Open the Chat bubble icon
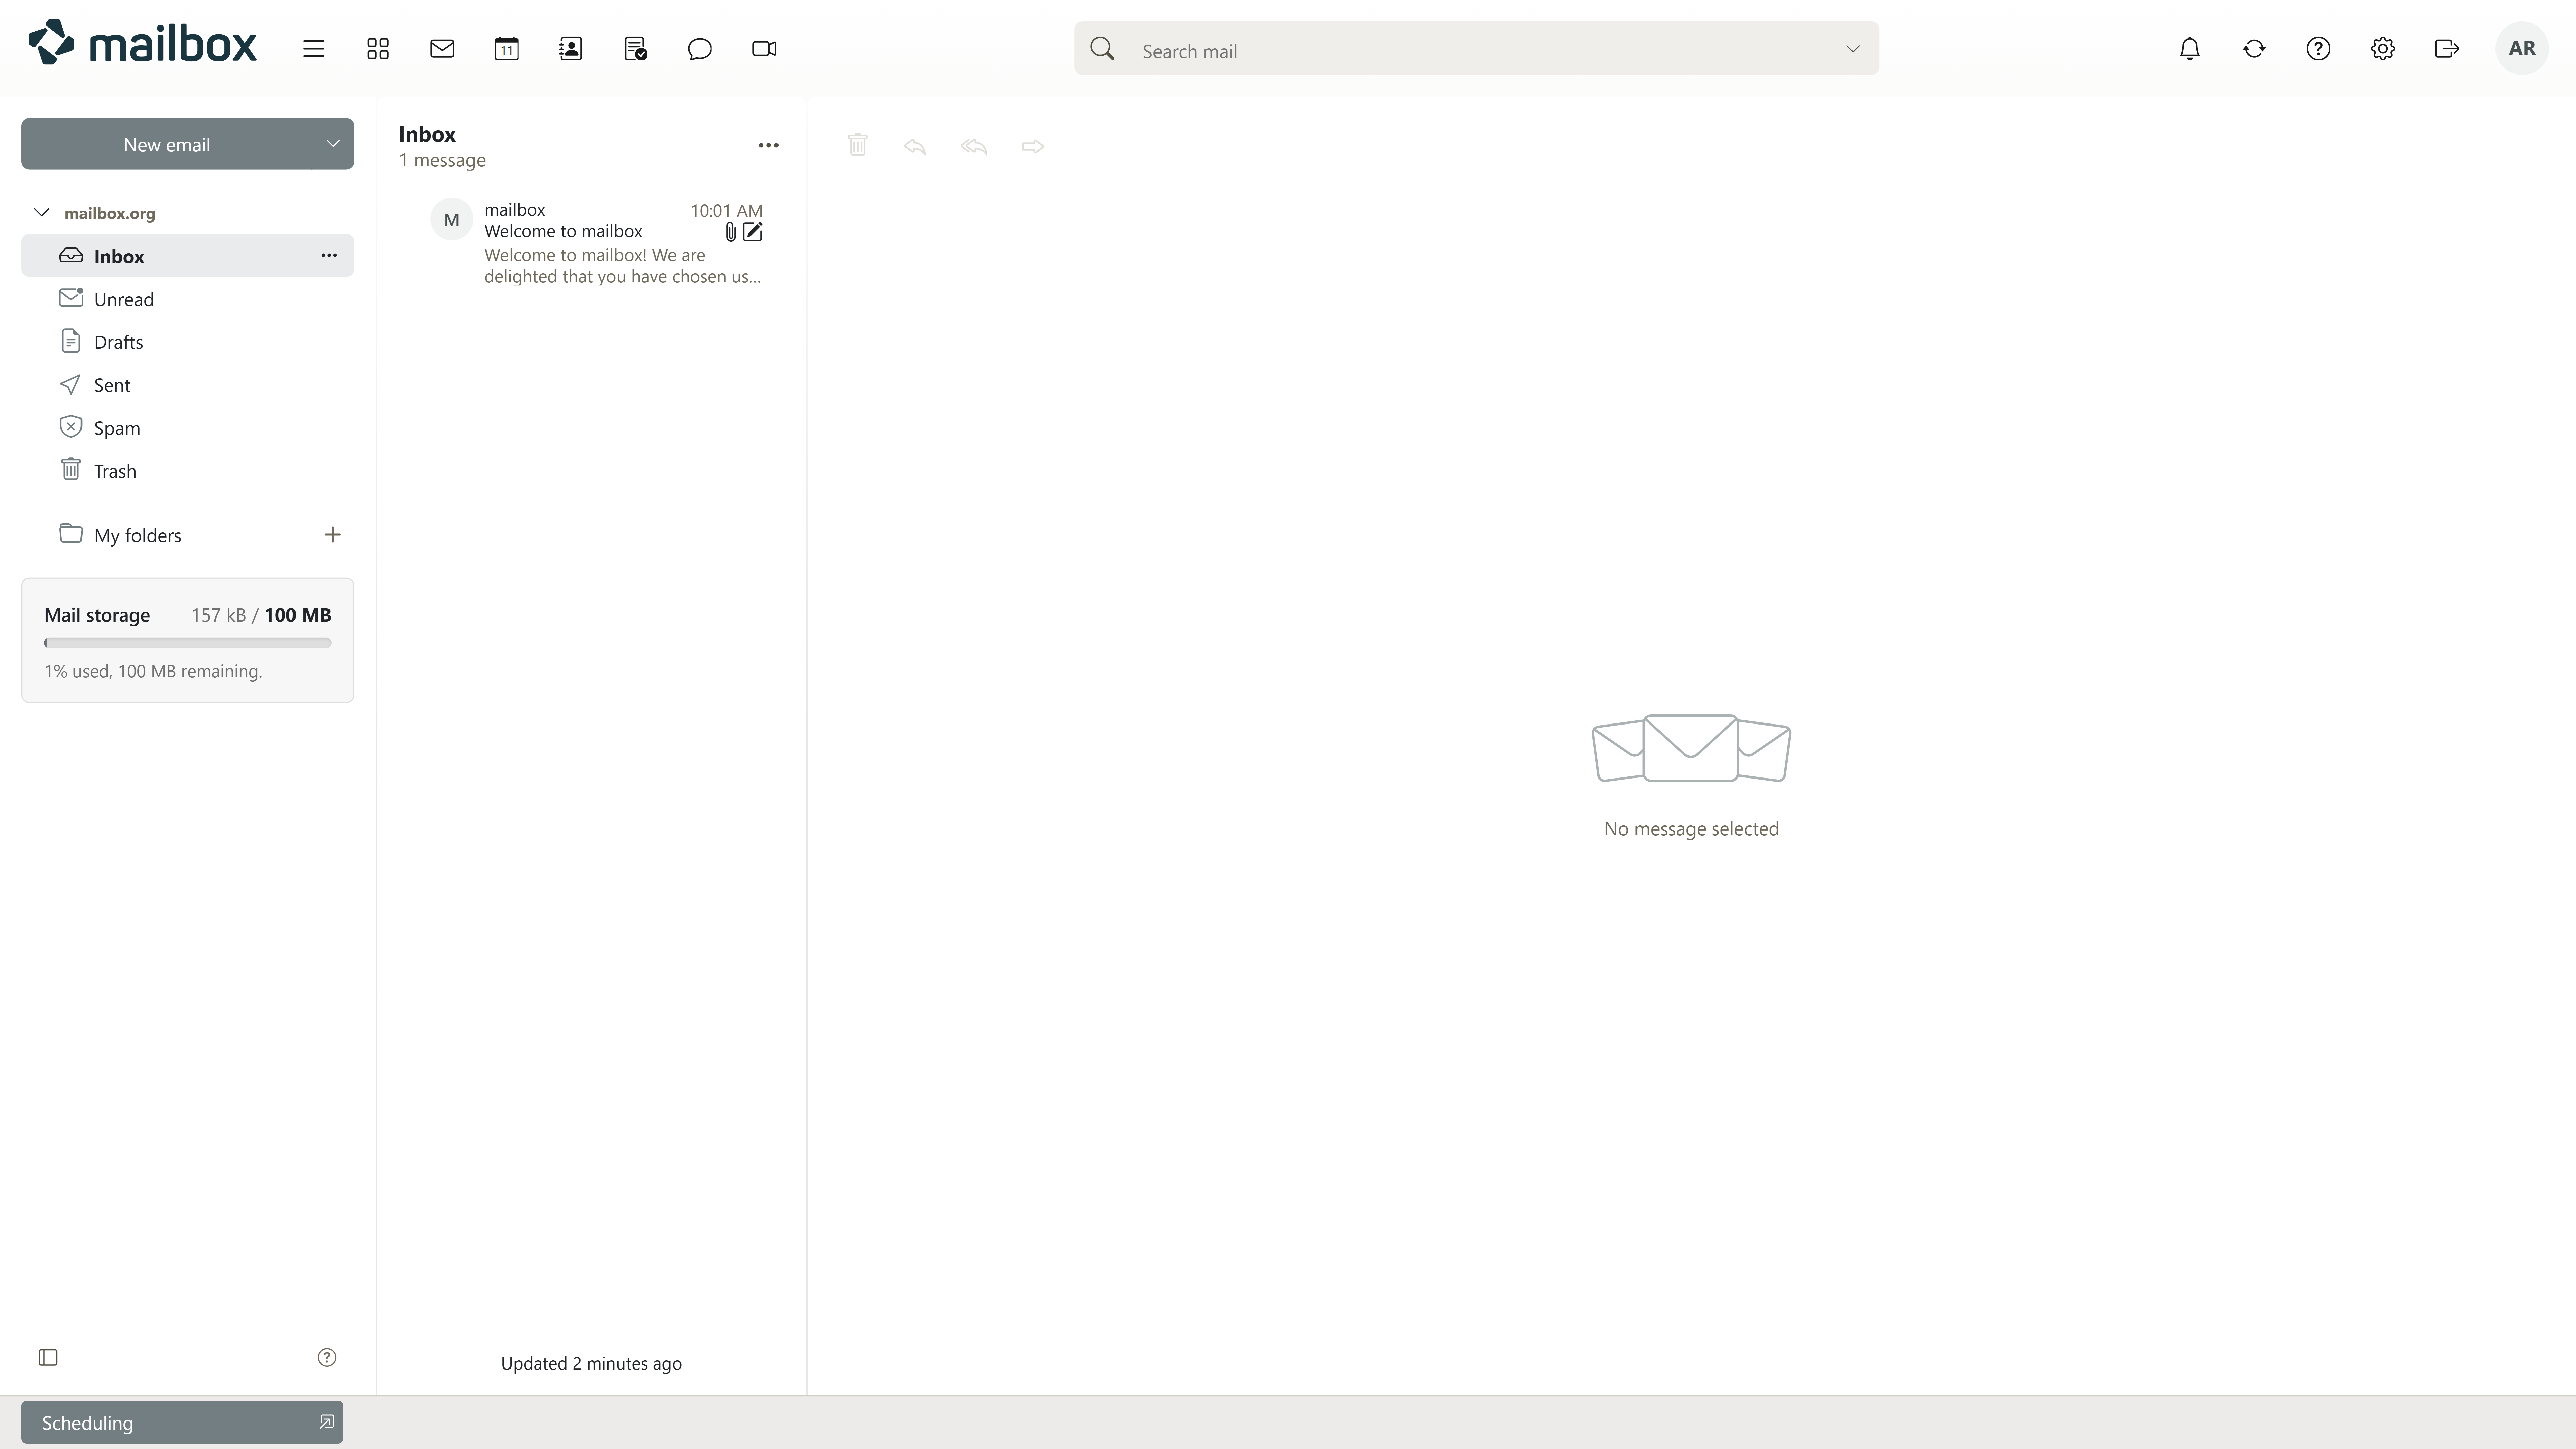2576x1449 pixels. [699, 49]
